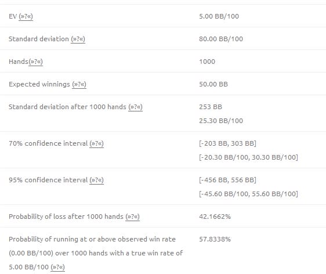The height and width of the screenshot is (274, 326).
Task: Click the Expected winnings help link
Action: tap(79, 84)
